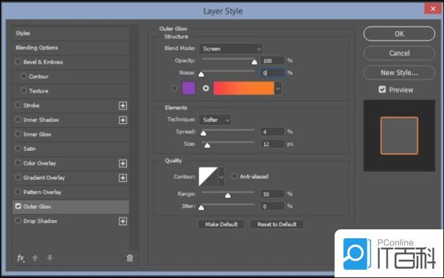
Task: Add another Color Overlay via plus icon
Action: pyautogui.click(x=123, y=164)
